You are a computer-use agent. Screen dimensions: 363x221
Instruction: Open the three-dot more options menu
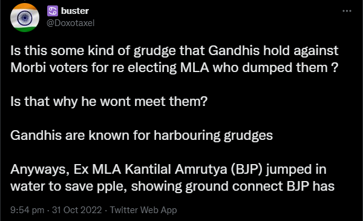tap(347, 11)
